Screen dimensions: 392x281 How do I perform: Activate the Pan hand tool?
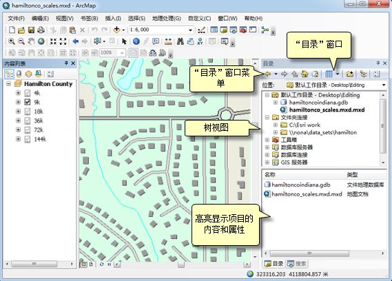pos(31,41)
